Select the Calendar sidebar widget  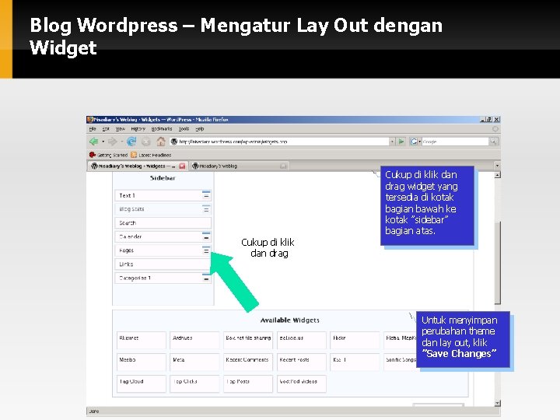163,236
